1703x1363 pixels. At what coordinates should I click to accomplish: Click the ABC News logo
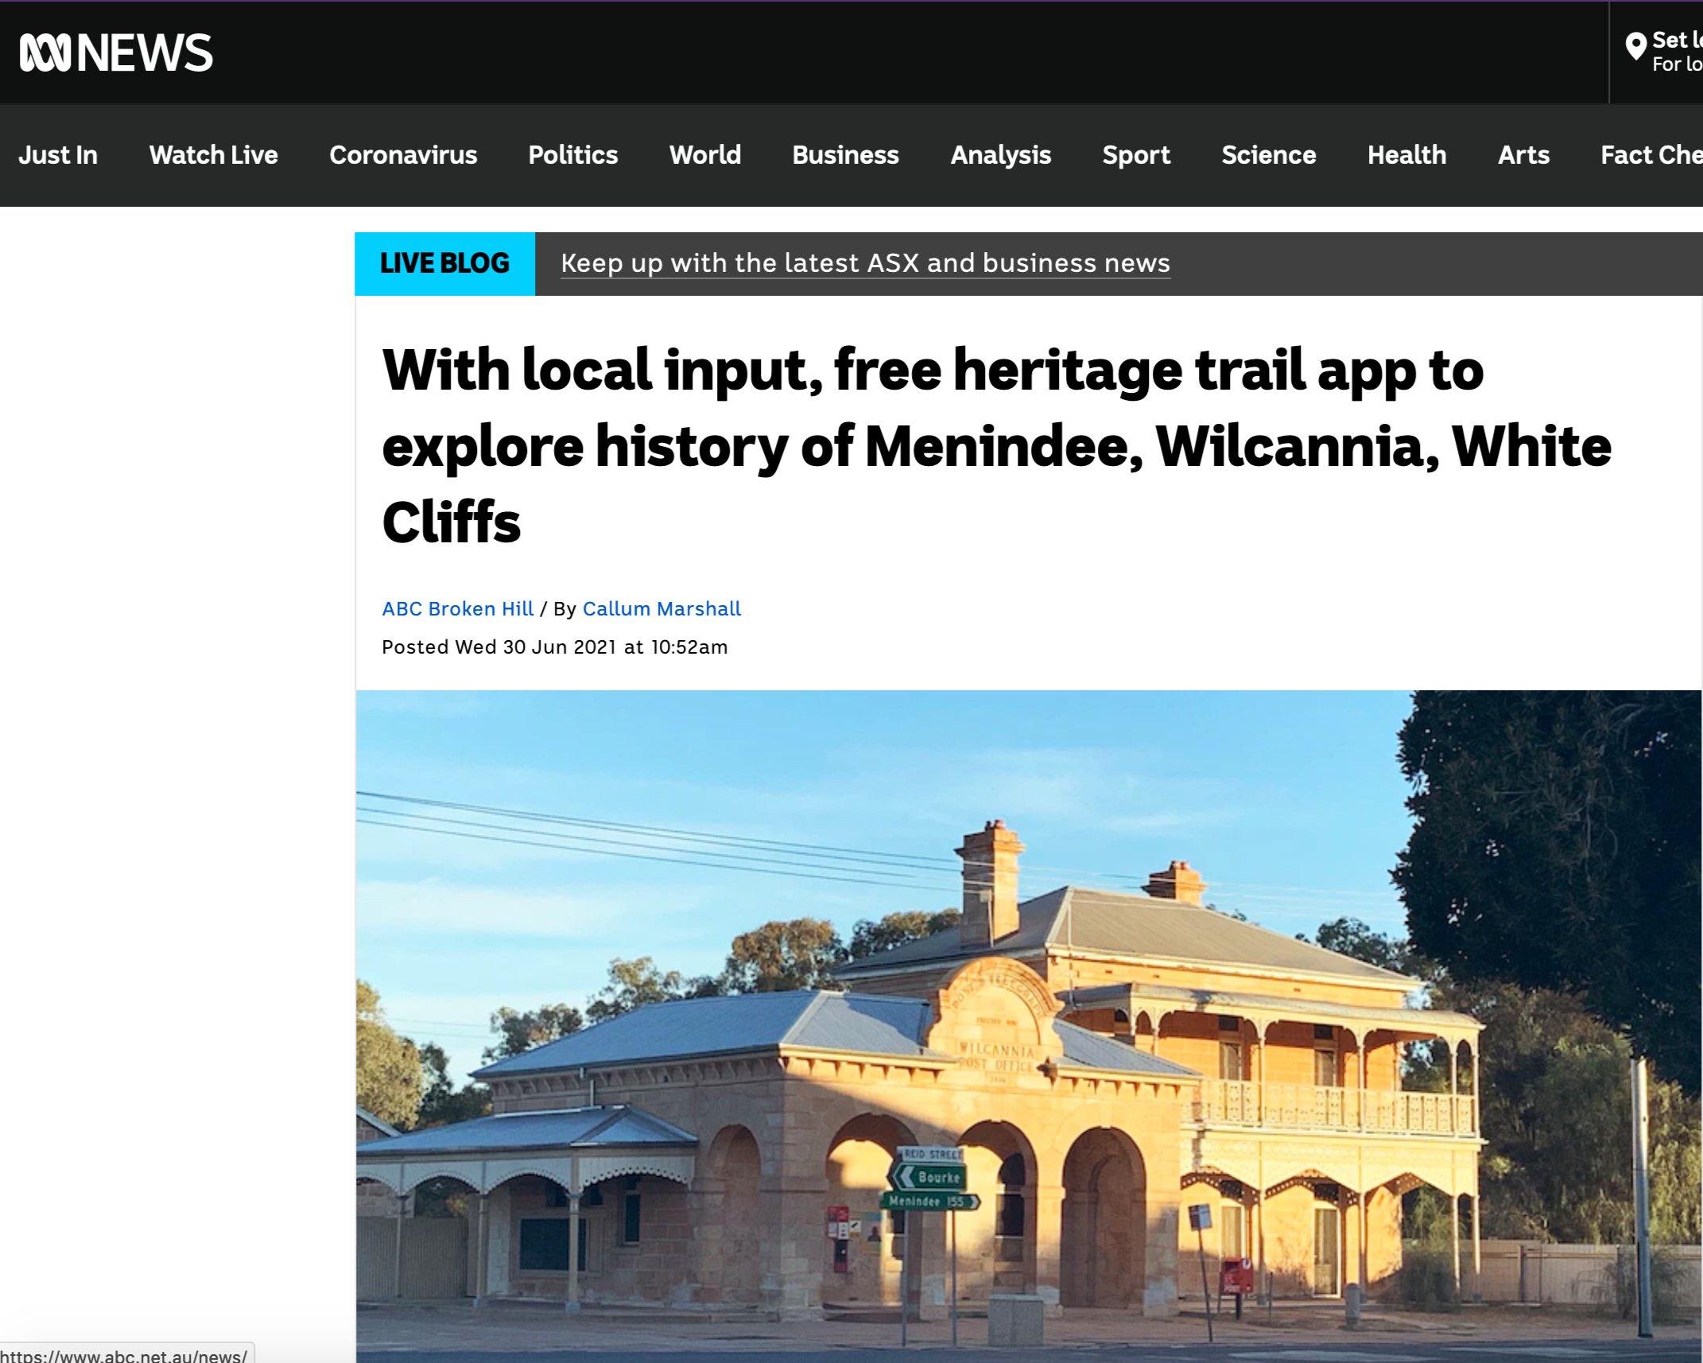tap(116, 52)
